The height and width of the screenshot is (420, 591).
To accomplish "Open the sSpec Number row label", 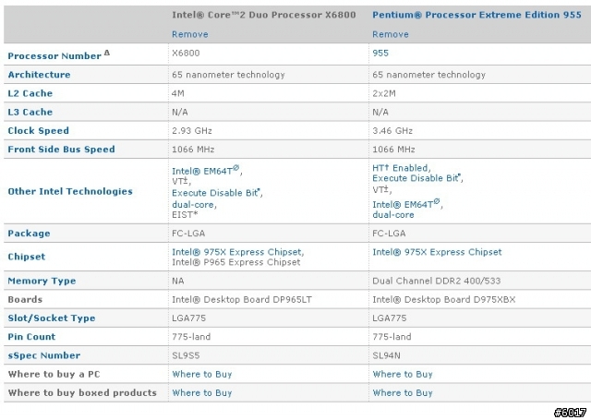I will 44,355.
